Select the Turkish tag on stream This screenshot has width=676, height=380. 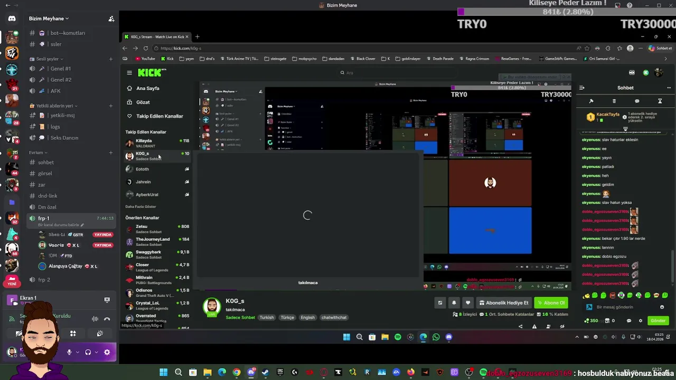(x=267, y=318)
